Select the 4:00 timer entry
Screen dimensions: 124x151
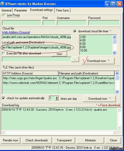click(x=83, y=40)
